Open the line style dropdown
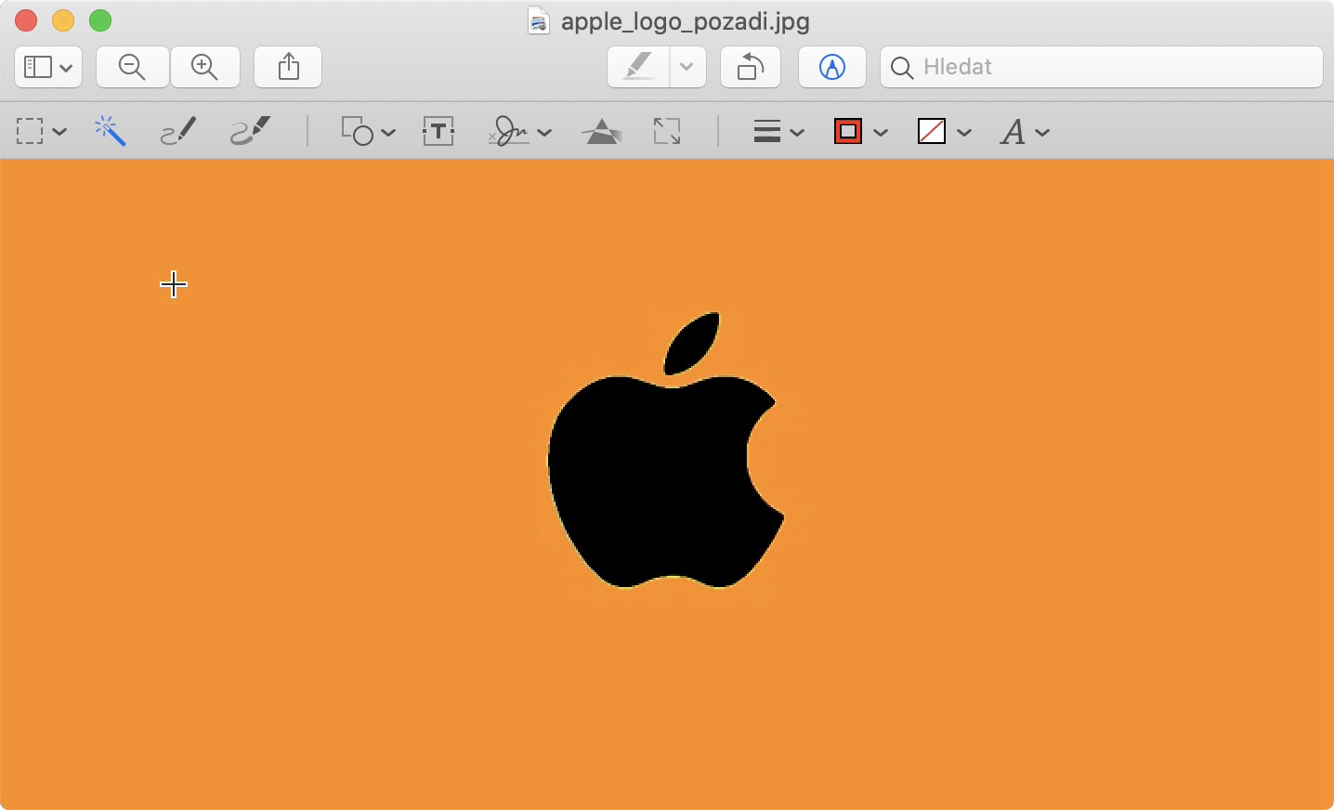 [x=778, y=132]
